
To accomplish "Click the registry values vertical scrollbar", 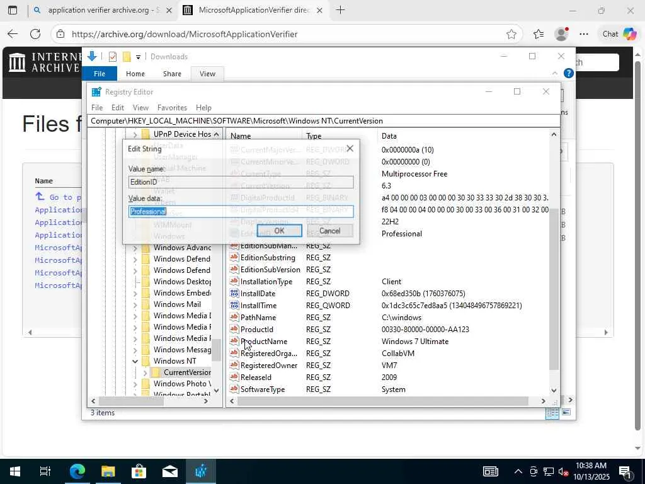I will pos(554,288).
